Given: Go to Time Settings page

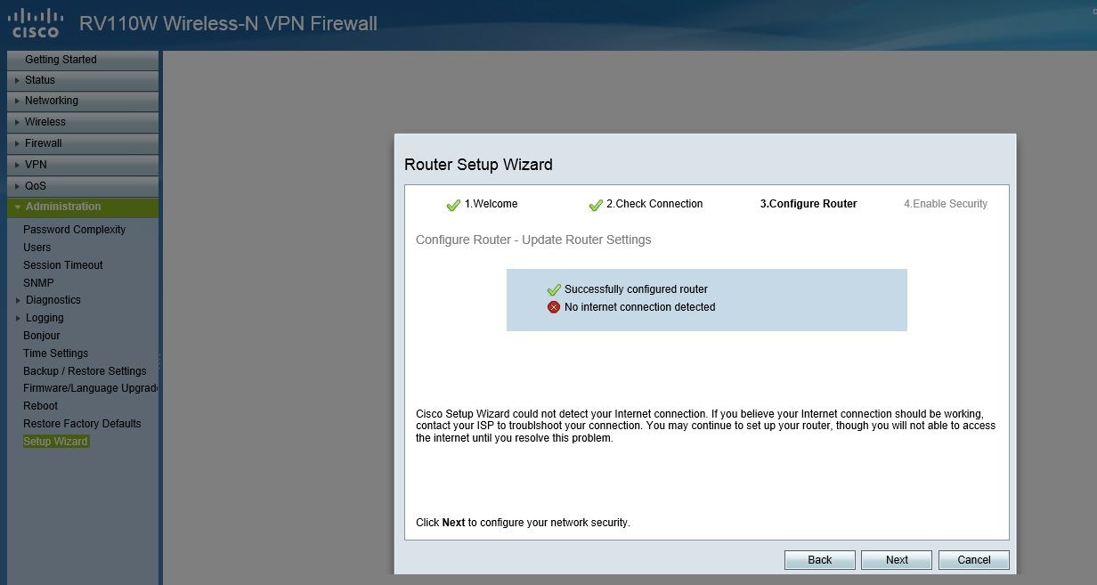Looking at the screenshot, I should coord(55,353).
